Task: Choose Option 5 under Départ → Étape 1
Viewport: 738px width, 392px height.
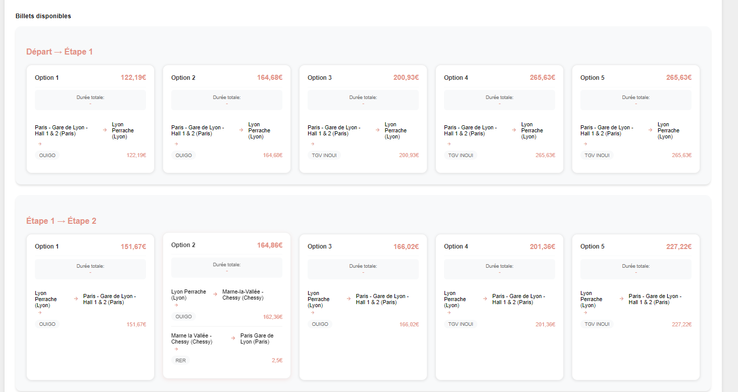Action: pyautogui.click(x=636, y=119)
